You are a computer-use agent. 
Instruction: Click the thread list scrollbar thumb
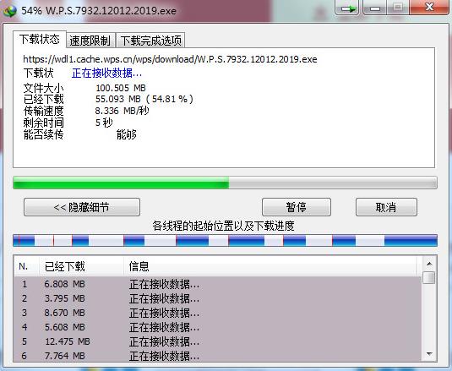click(429, 277)
